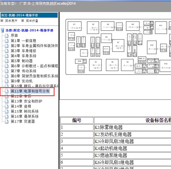The width and height of the screenshot is (171, 169).
Task: Open 第4章 车身系统
Action: [x=23, y=56]
